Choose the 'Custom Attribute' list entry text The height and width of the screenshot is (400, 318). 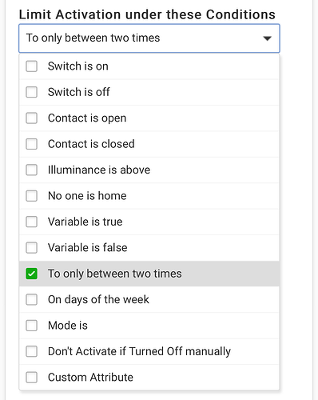90,378
